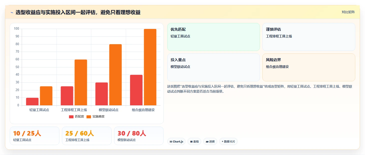Click the y-axis value 50
365x155 pixels.
click(17, 67)
